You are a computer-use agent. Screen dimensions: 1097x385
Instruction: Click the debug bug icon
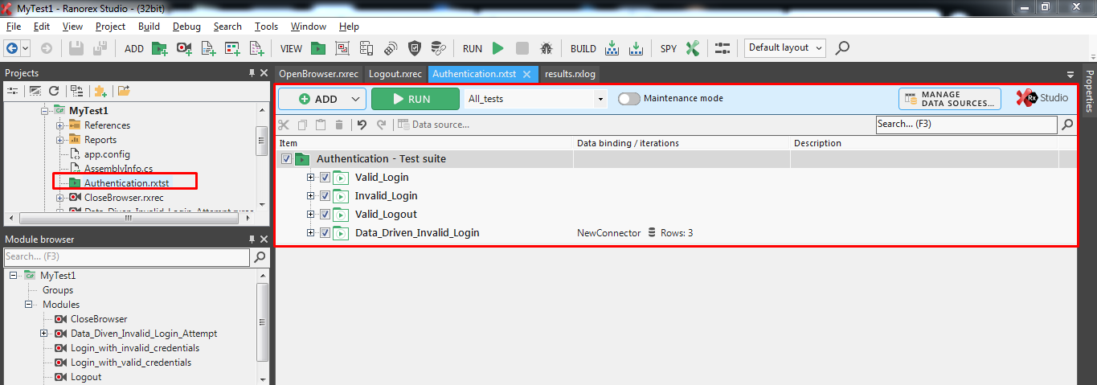coord(546,48)
